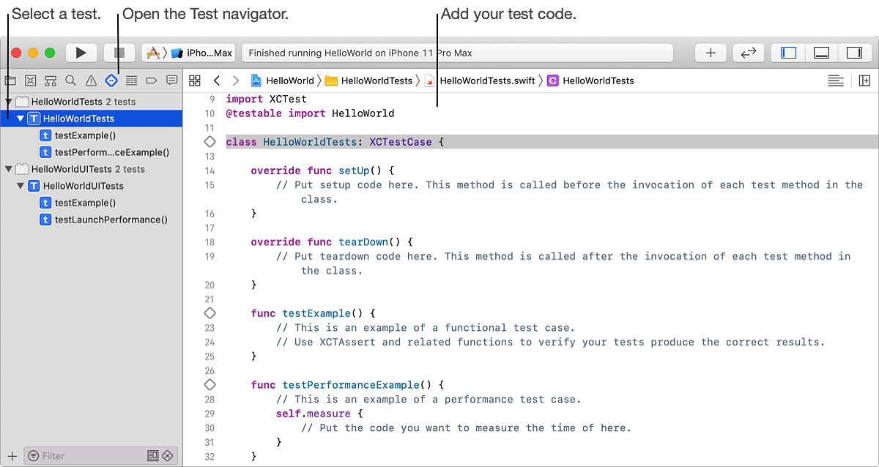
Task: Click tearDown in override func line
Action: (x=363, y=242)
